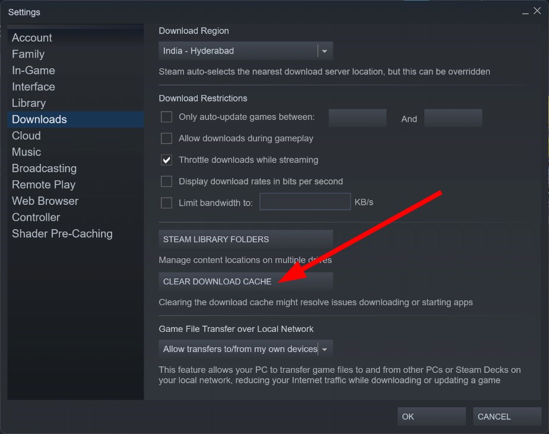Select the Family settings category
The height and width of the screenshot is (434, 549).
click(75, 54)
